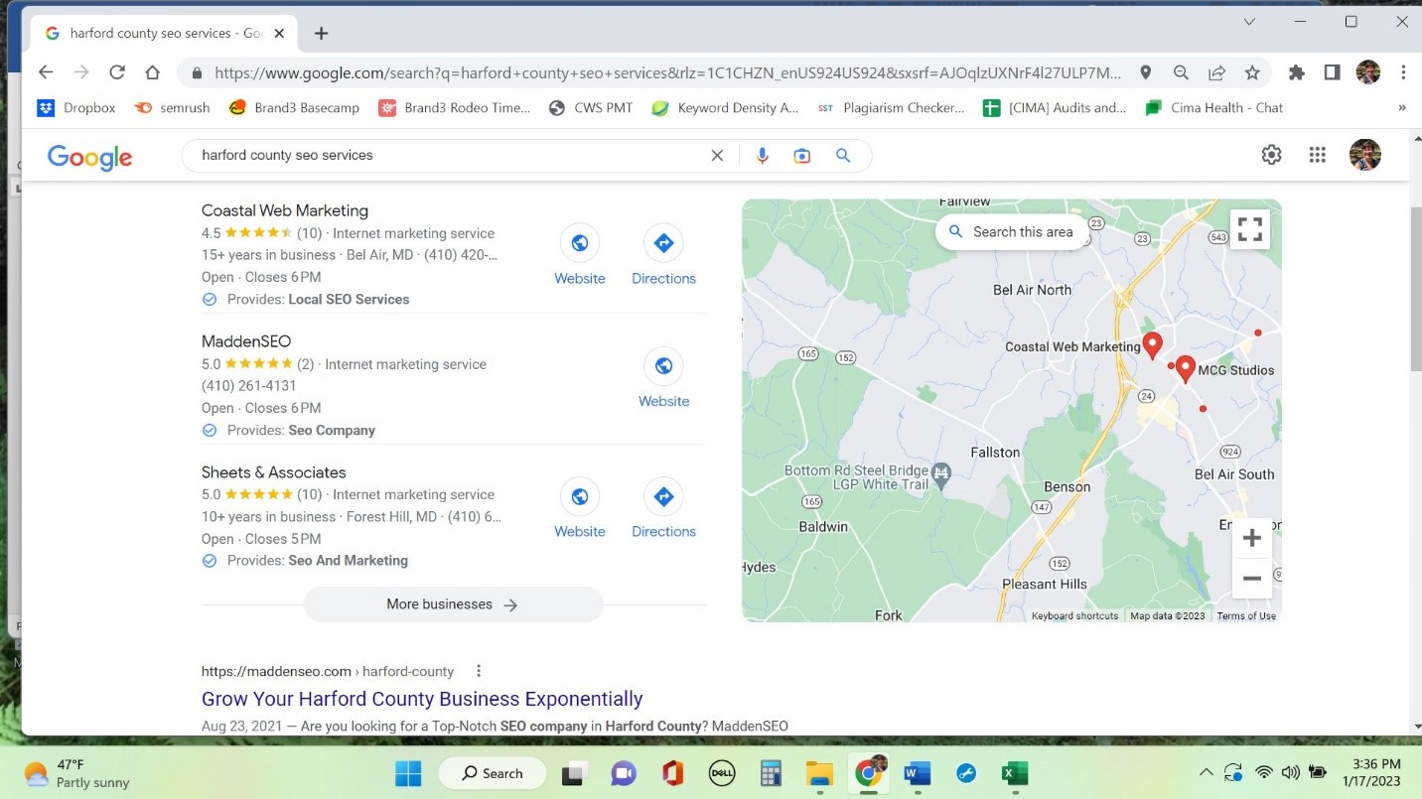Open the semrush bookmark

click(172, 107)
